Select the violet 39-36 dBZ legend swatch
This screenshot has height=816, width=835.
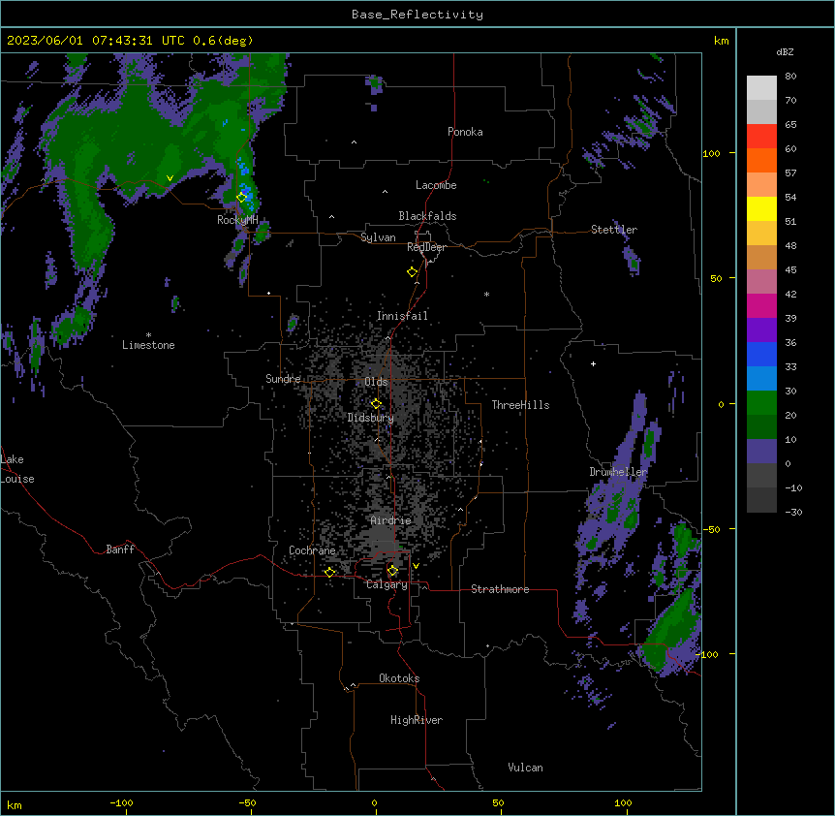click(x=761, y=330)
